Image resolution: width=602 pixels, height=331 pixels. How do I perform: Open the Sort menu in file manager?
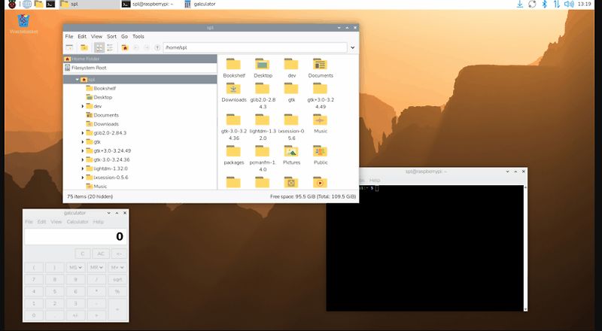[x=111, y=36]
